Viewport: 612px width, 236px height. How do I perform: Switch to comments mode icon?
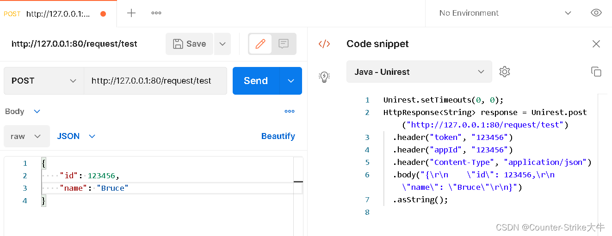click(284, 44)
